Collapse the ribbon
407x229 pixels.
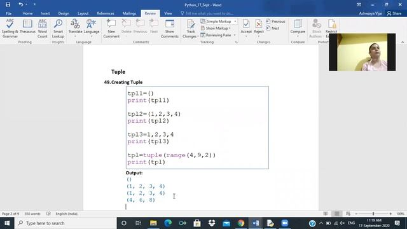(x=403, y=42)
